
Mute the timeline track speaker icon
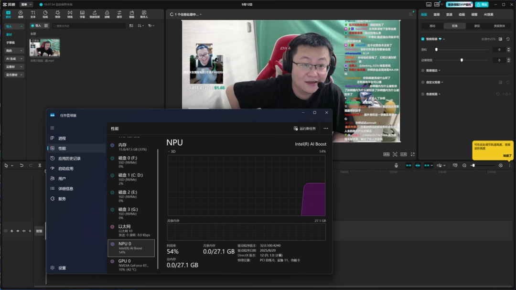pyautogui.click(x=24, y=231)
